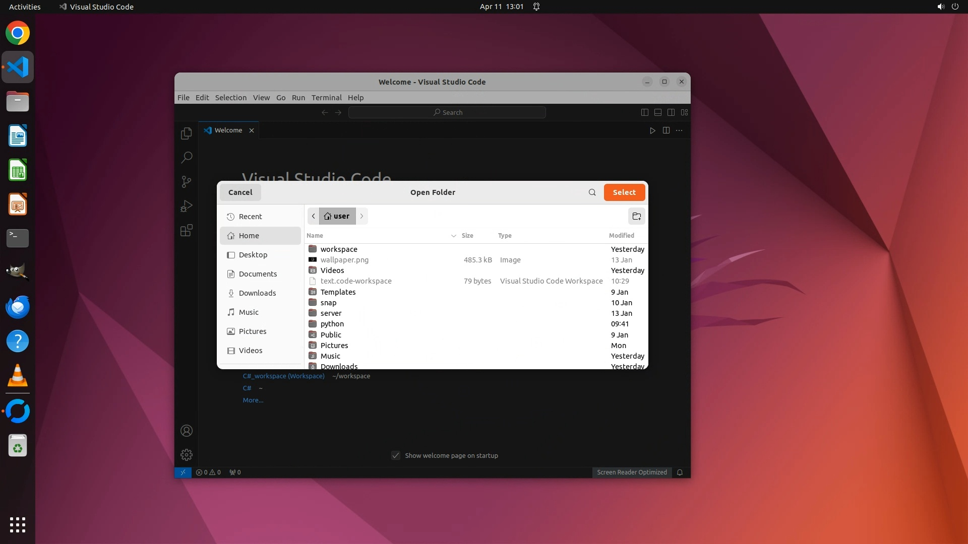Select the python folder in the file list
Viewport: 968px width, 544px height.
[332, 324]
